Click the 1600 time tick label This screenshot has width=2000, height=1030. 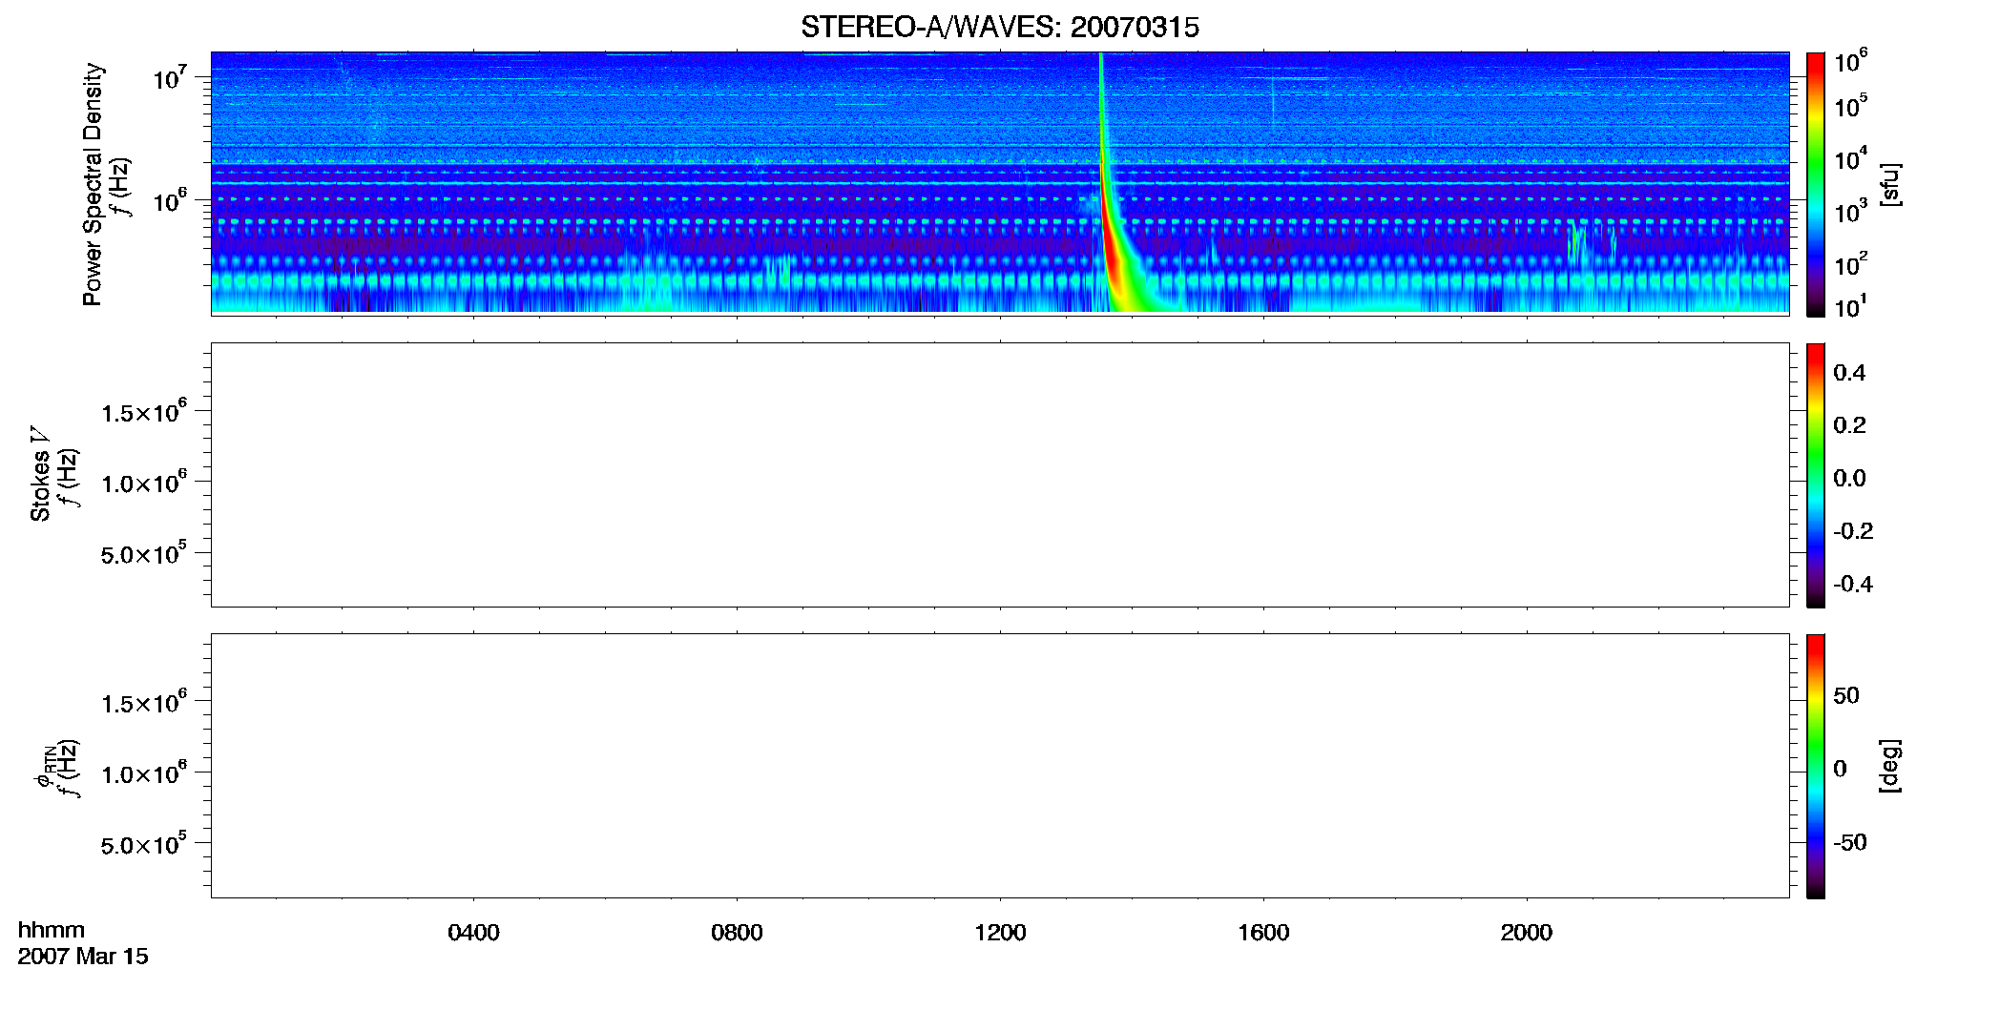point(1263,933)
